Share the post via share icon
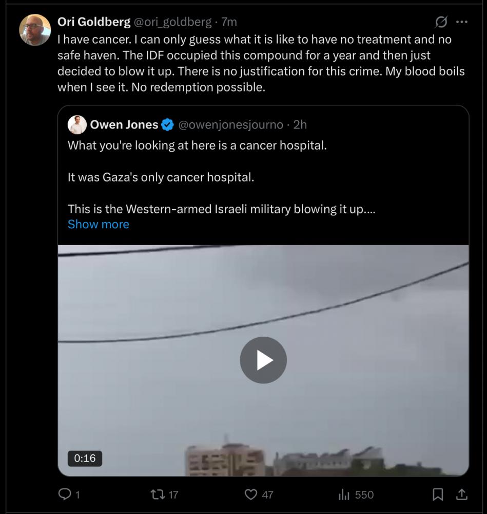Image resolution: width=487 pixels, height=514 pixels. tap(462, 494)
